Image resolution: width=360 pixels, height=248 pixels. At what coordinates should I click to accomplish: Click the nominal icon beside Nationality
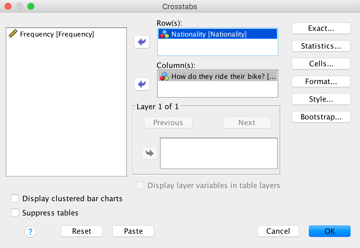pyautogui.click(x=164, y=34)
